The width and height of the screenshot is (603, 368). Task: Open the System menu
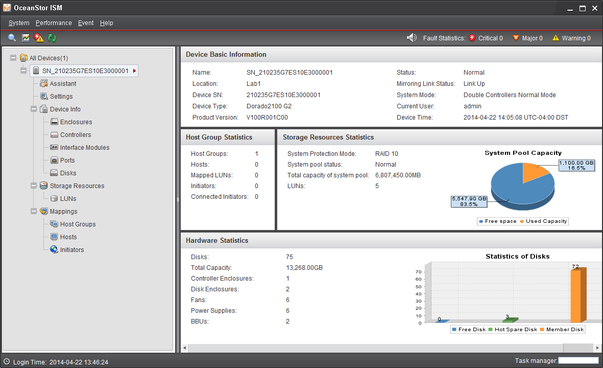[x=19, y=22]
